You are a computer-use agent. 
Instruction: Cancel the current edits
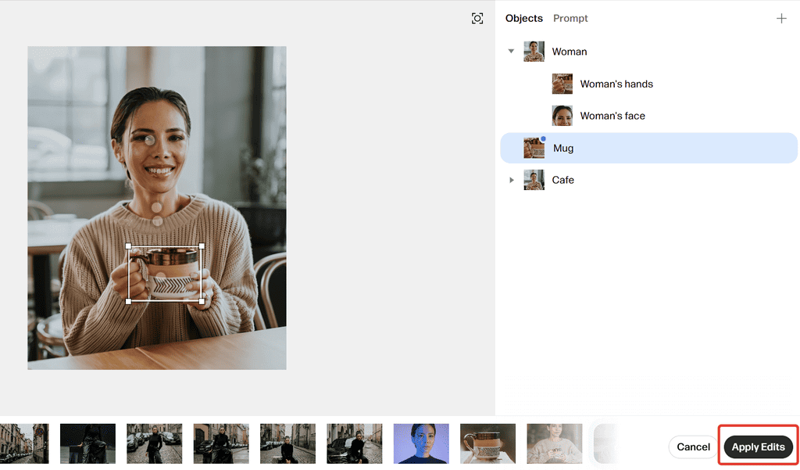click(x=693, y=447)
